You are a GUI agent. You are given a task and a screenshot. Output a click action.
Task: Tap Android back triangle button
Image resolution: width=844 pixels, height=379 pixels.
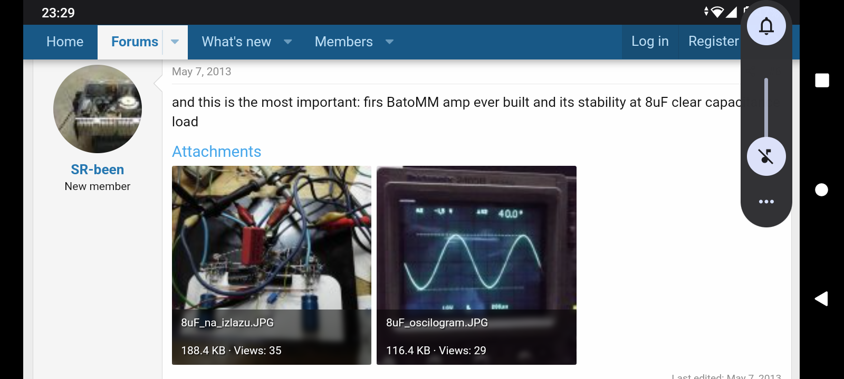(x=821, y=298)
